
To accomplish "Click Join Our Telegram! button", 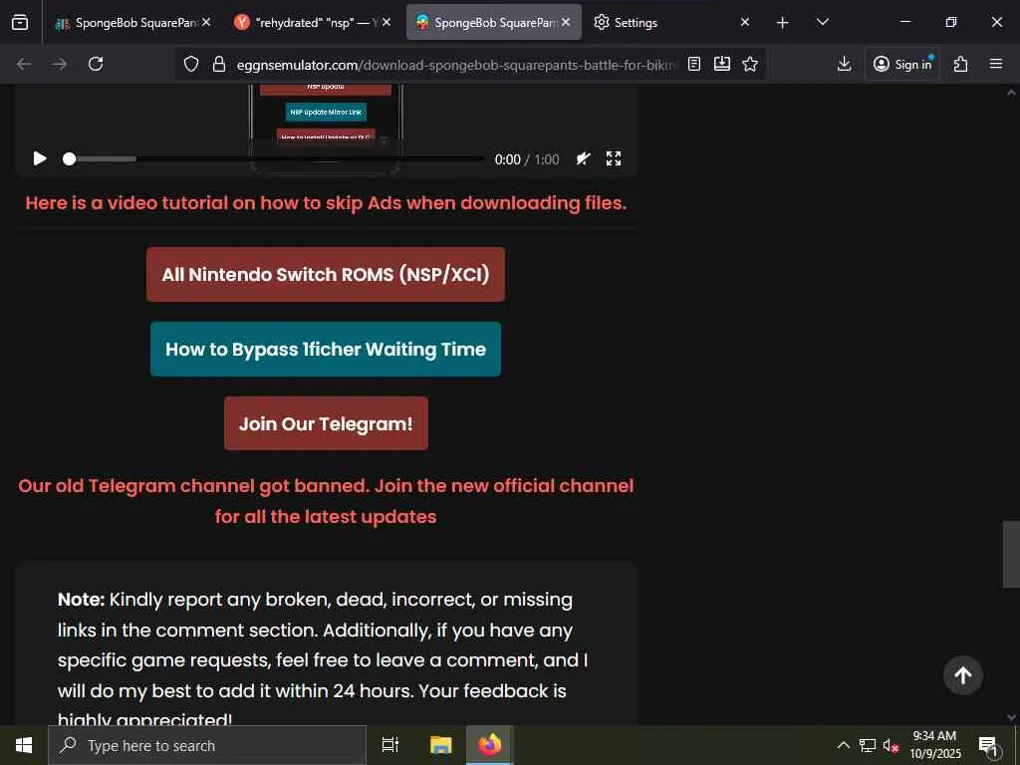I will [x=326, y=423].
